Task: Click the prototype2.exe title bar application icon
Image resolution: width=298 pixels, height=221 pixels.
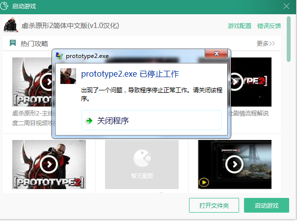Action: pos(59,56)
